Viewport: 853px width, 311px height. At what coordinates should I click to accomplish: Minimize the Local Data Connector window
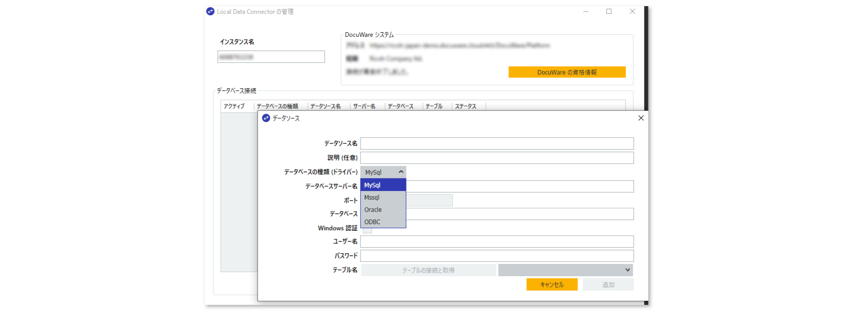tap(586, 11)
